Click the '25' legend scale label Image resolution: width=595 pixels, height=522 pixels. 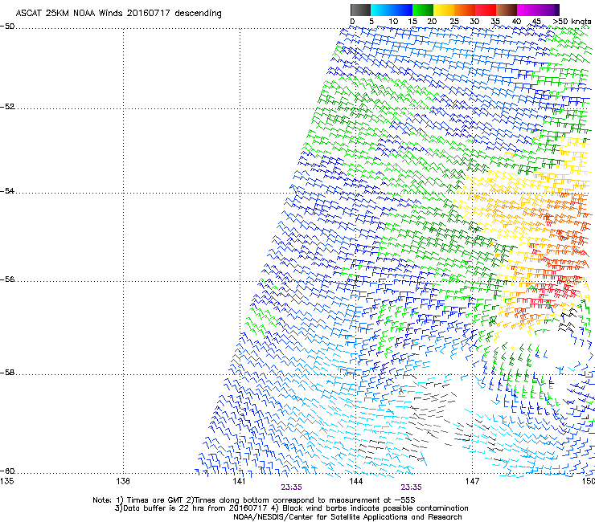tap(453, 22)
